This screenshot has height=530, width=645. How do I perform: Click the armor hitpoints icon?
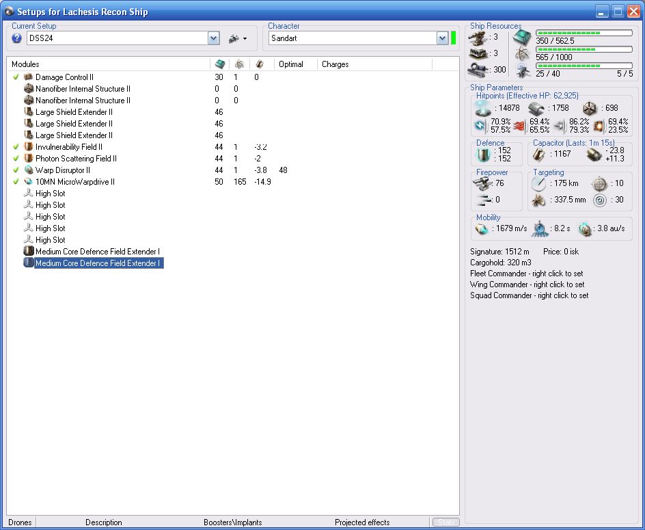tap(536, 108)
